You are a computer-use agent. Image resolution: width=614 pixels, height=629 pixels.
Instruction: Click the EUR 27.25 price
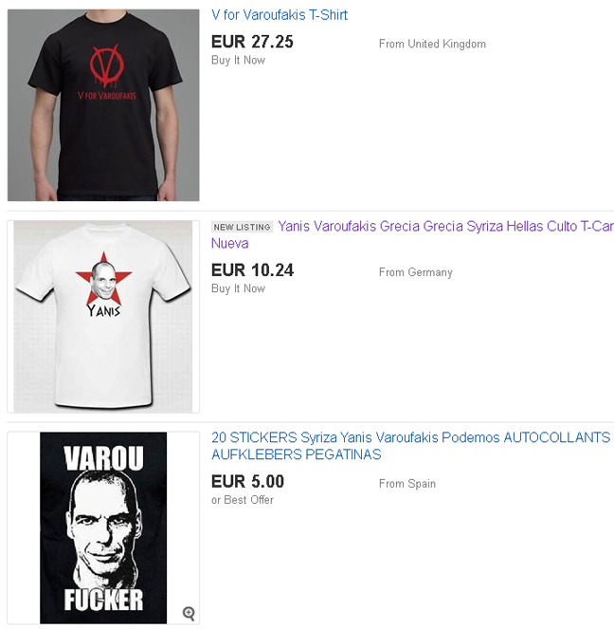coord(252,42)
